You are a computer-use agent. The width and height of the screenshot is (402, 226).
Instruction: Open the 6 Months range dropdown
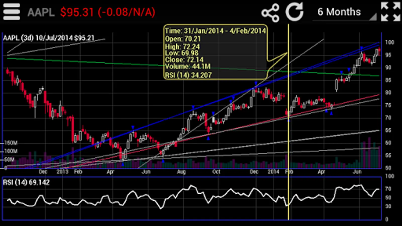344,12
